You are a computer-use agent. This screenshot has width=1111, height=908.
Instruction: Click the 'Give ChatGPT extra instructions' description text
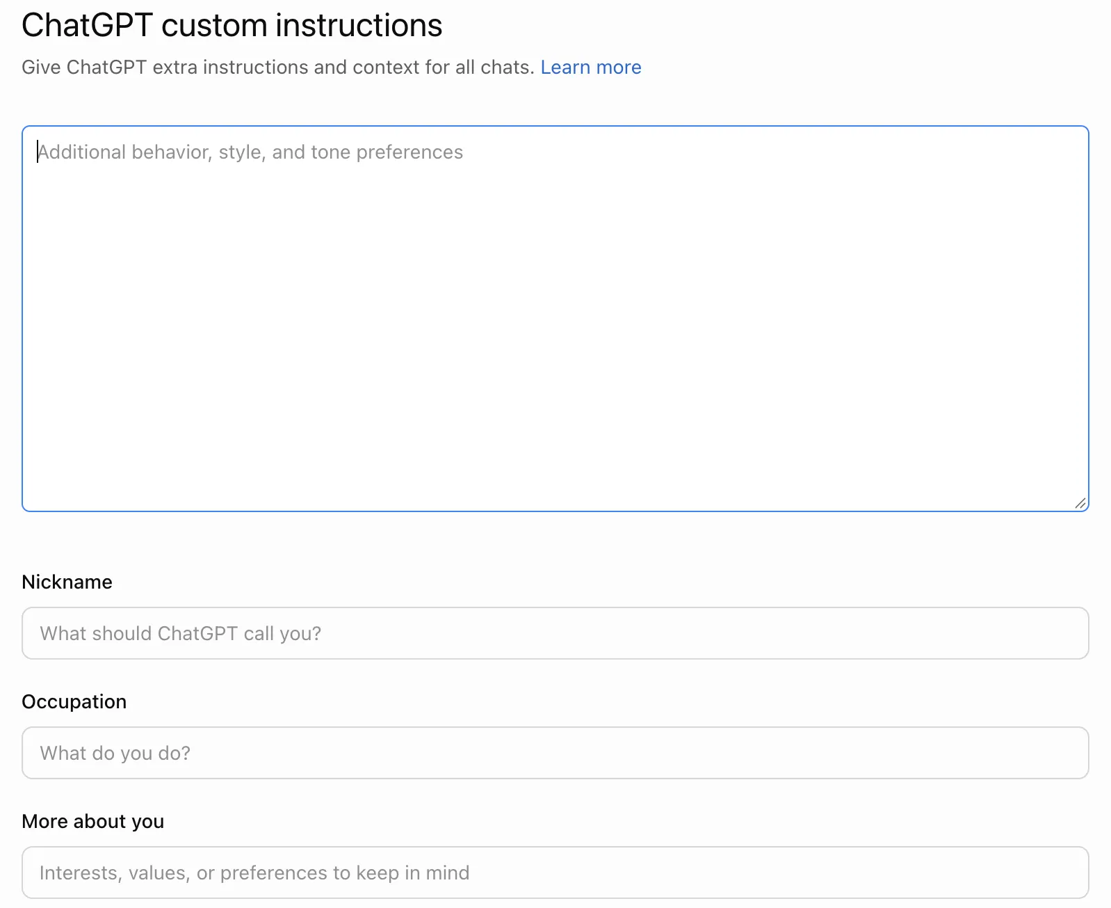click(x=278, y=67)
